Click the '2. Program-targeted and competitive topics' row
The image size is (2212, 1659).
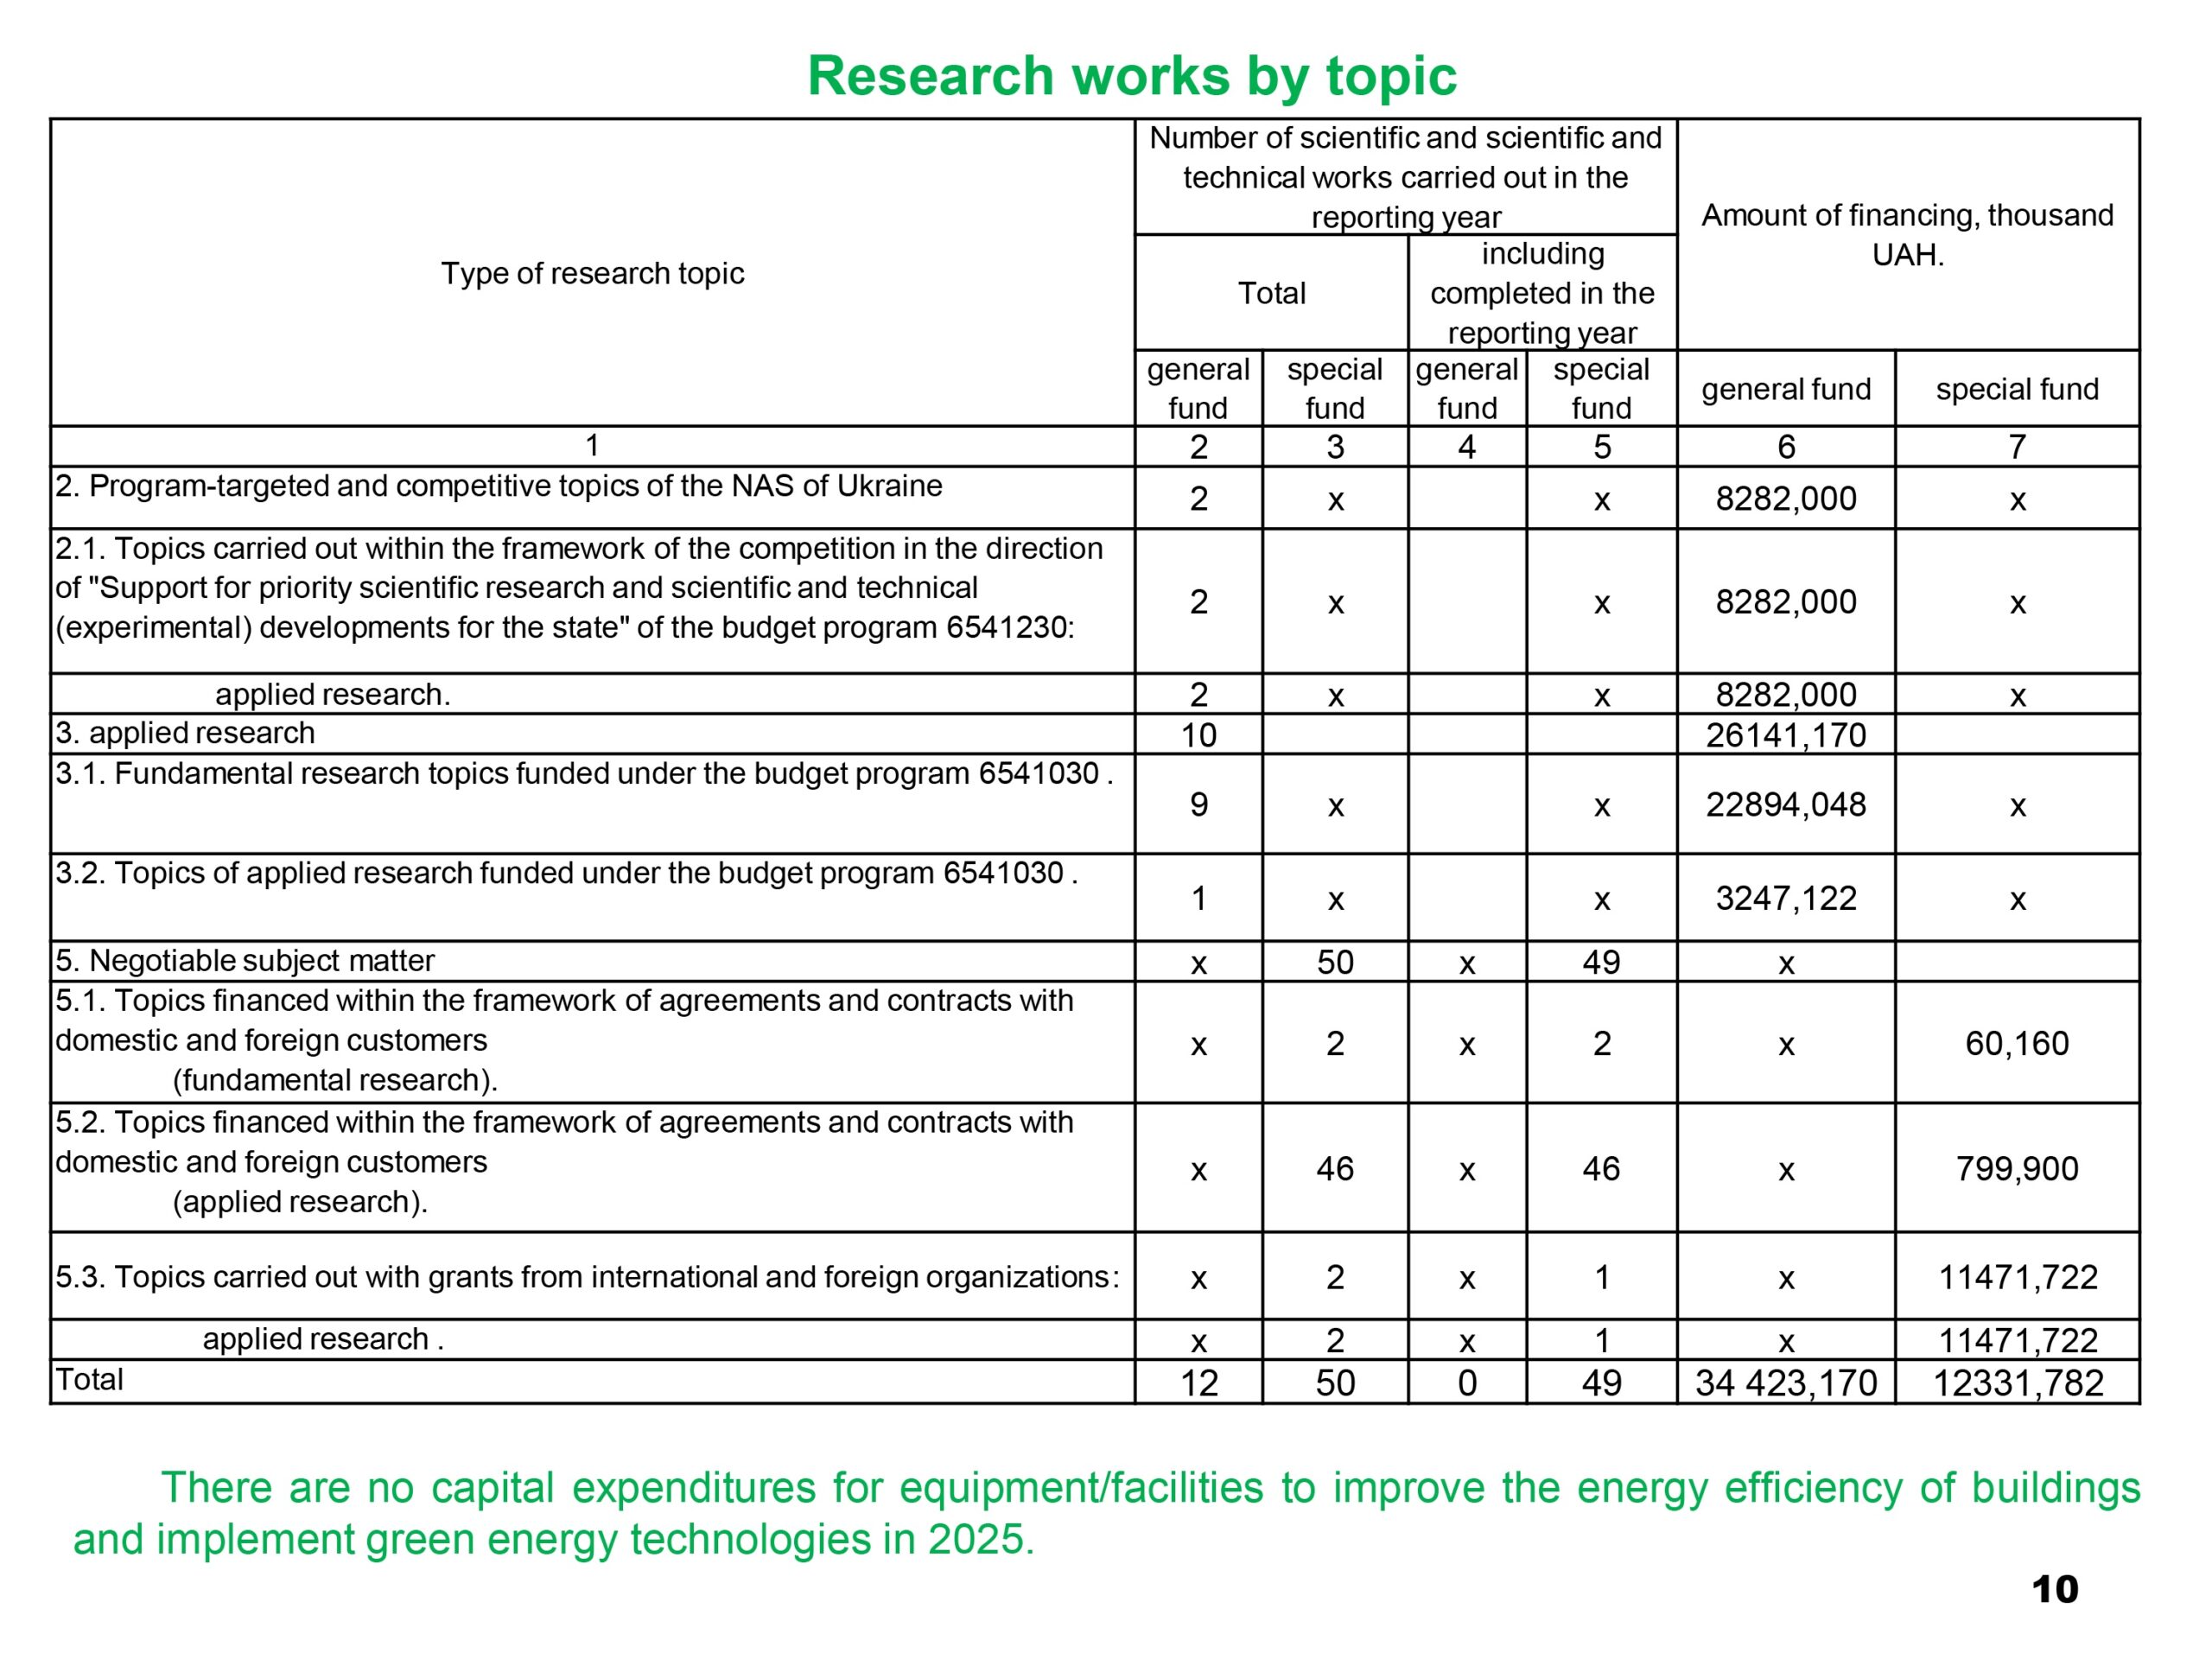[x=498, y=487]
